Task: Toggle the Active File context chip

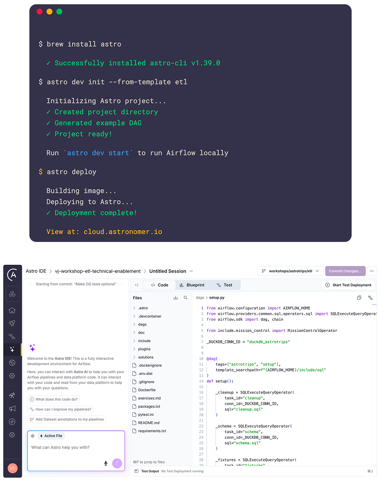Action: pyautogui.click(x=51, y=436)
